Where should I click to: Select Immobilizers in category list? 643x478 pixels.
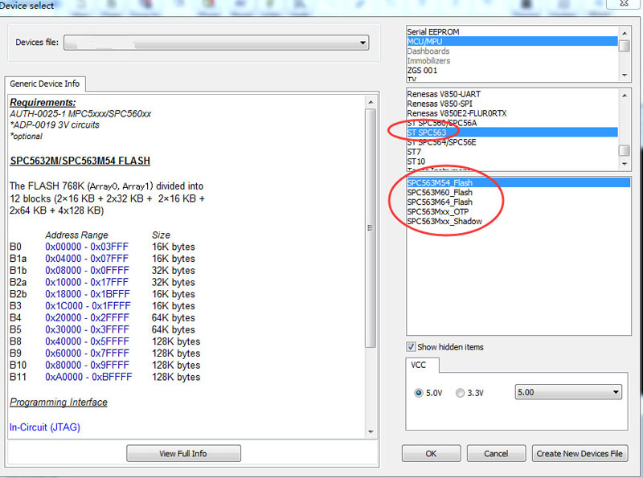coord(512,61)
